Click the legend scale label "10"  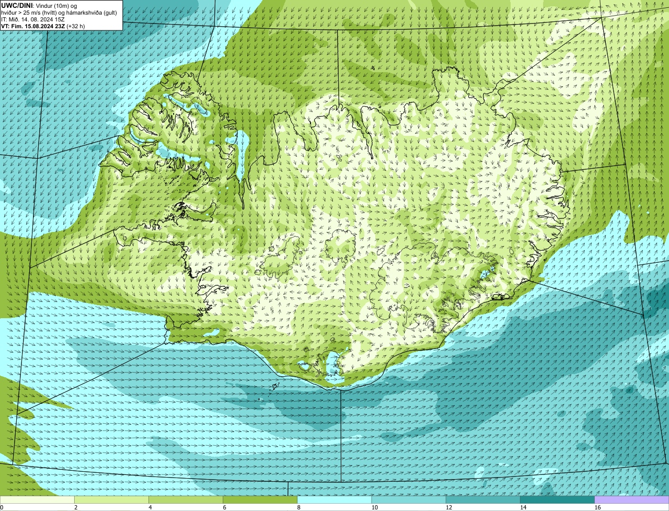tap(374, 507)
